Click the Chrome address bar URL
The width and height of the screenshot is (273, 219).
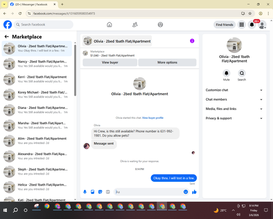click(x=64, y=14)
